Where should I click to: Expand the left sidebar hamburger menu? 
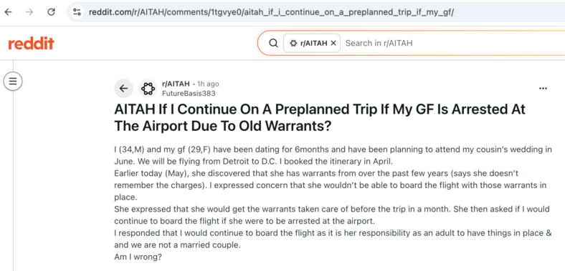click(13, 81)
